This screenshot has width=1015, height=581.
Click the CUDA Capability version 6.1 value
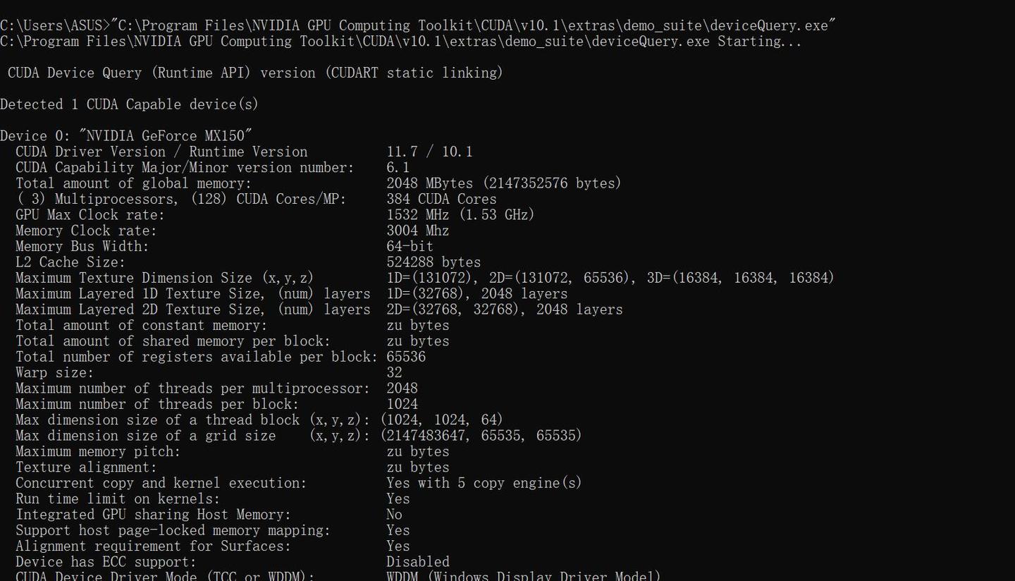click(x=398, y=167)
